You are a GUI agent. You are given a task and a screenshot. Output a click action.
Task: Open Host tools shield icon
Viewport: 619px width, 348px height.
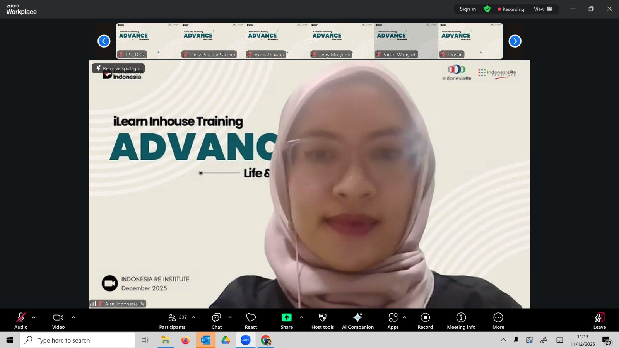(322, 320)
